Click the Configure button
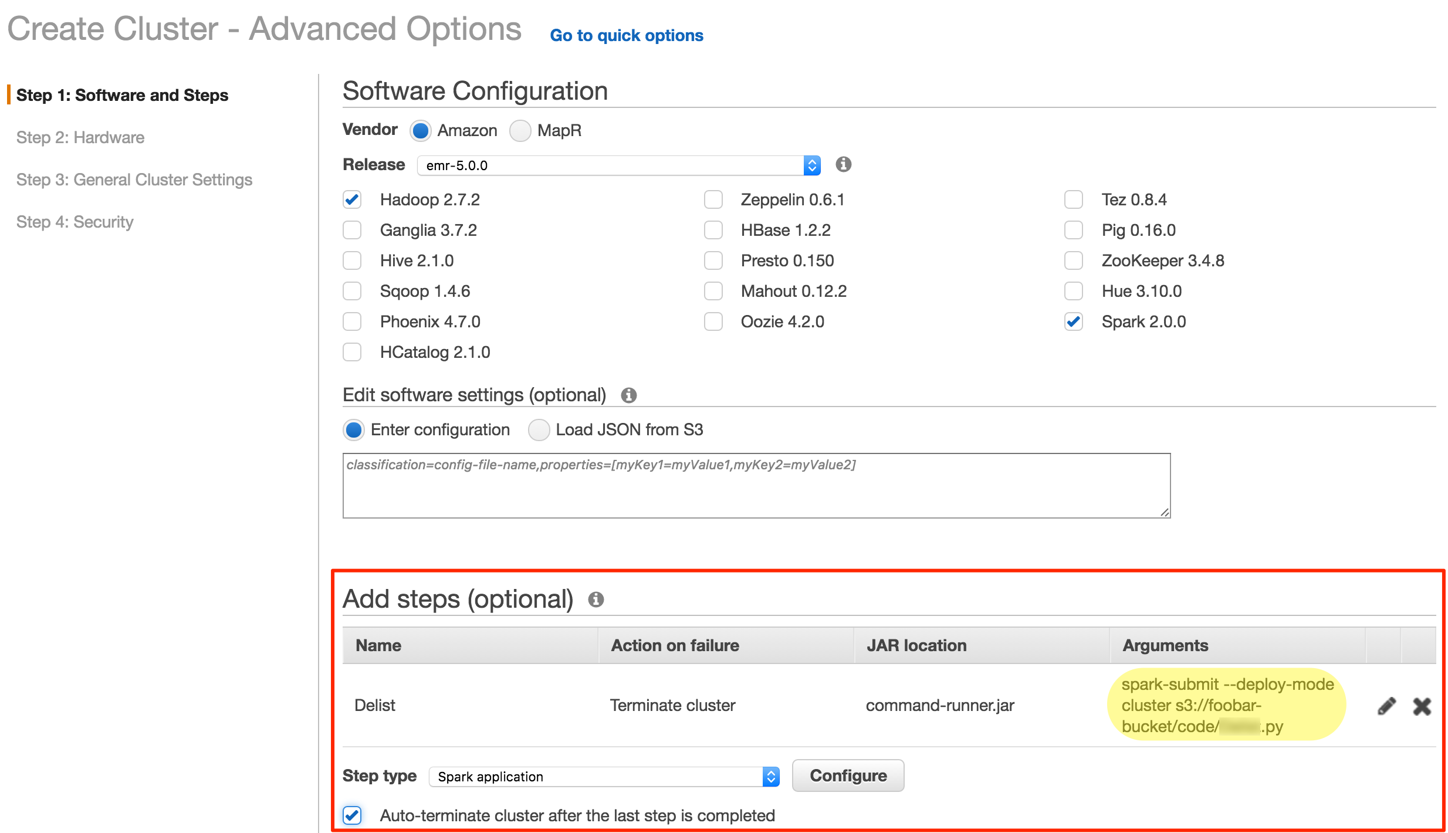This screenshot has width=1448, height=833. pyautogui.click(x=847, y=776)
